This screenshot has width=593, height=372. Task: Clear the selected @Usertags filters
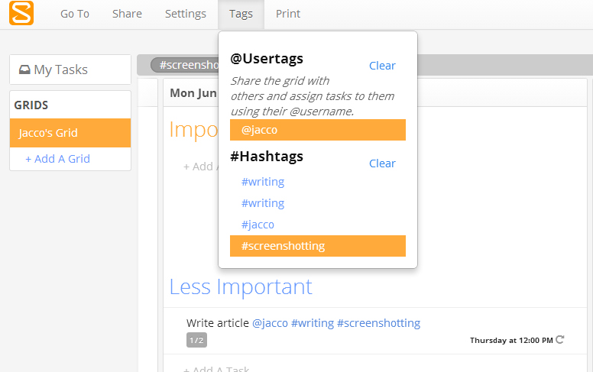(382, 66)
